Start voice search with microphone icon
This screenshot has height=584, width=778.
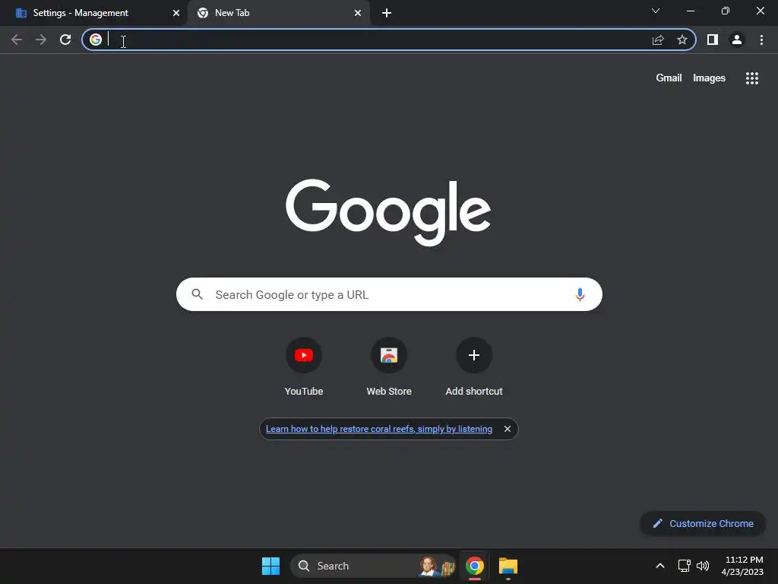pyautogui.click(x=580, y=294)
